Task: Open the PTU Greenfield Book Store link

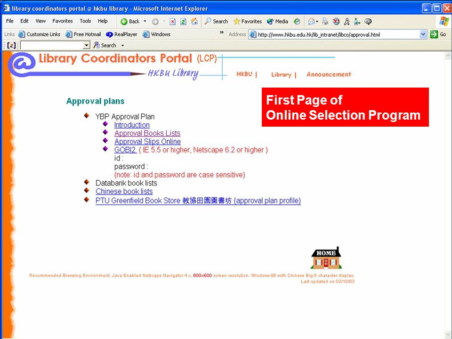Action: pos(198,201)
